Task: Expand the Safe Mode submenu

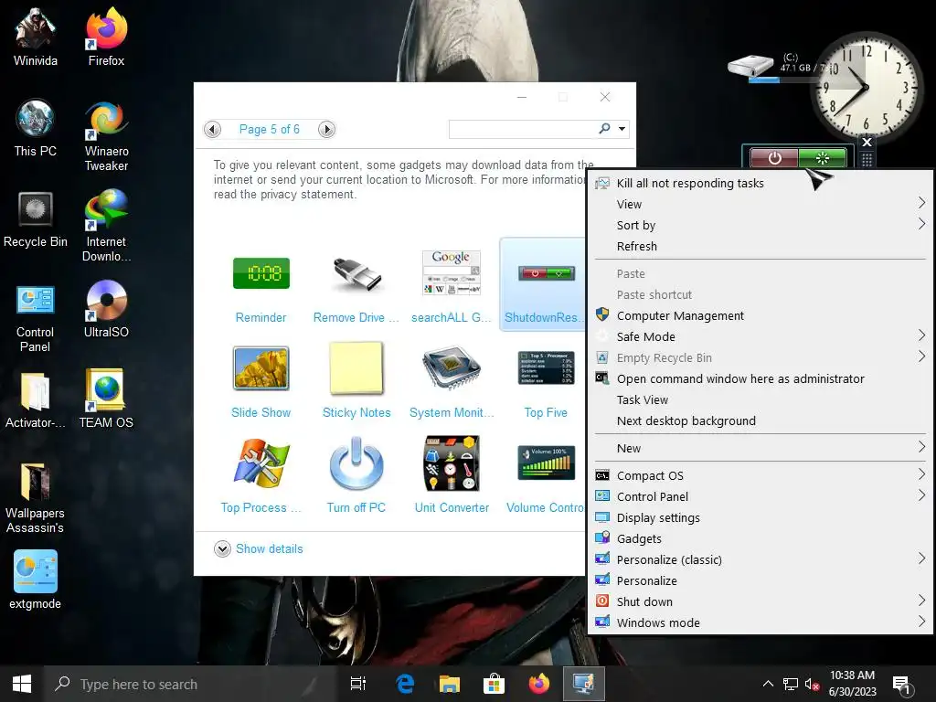Action: 760,336
